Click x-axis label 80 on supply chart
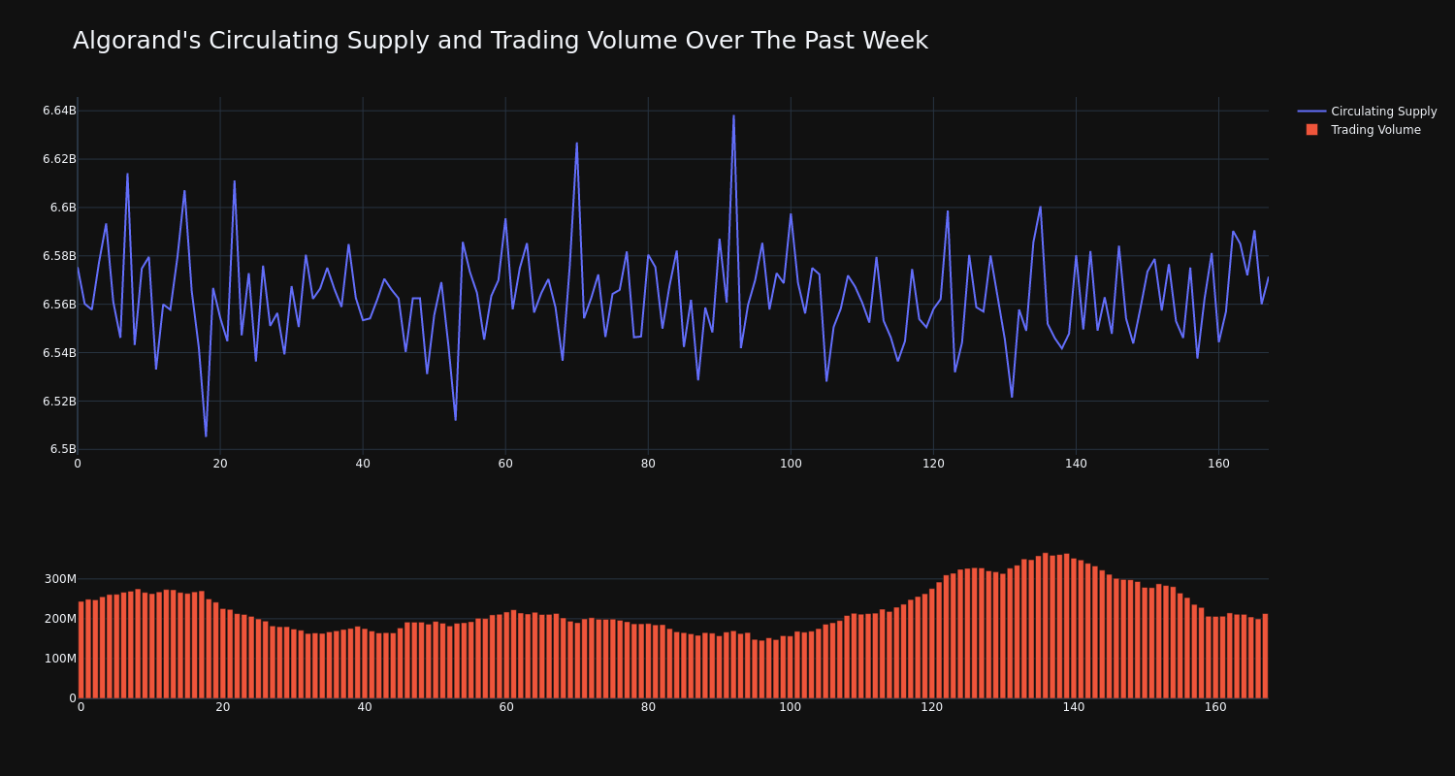 (x=648, y=464)
